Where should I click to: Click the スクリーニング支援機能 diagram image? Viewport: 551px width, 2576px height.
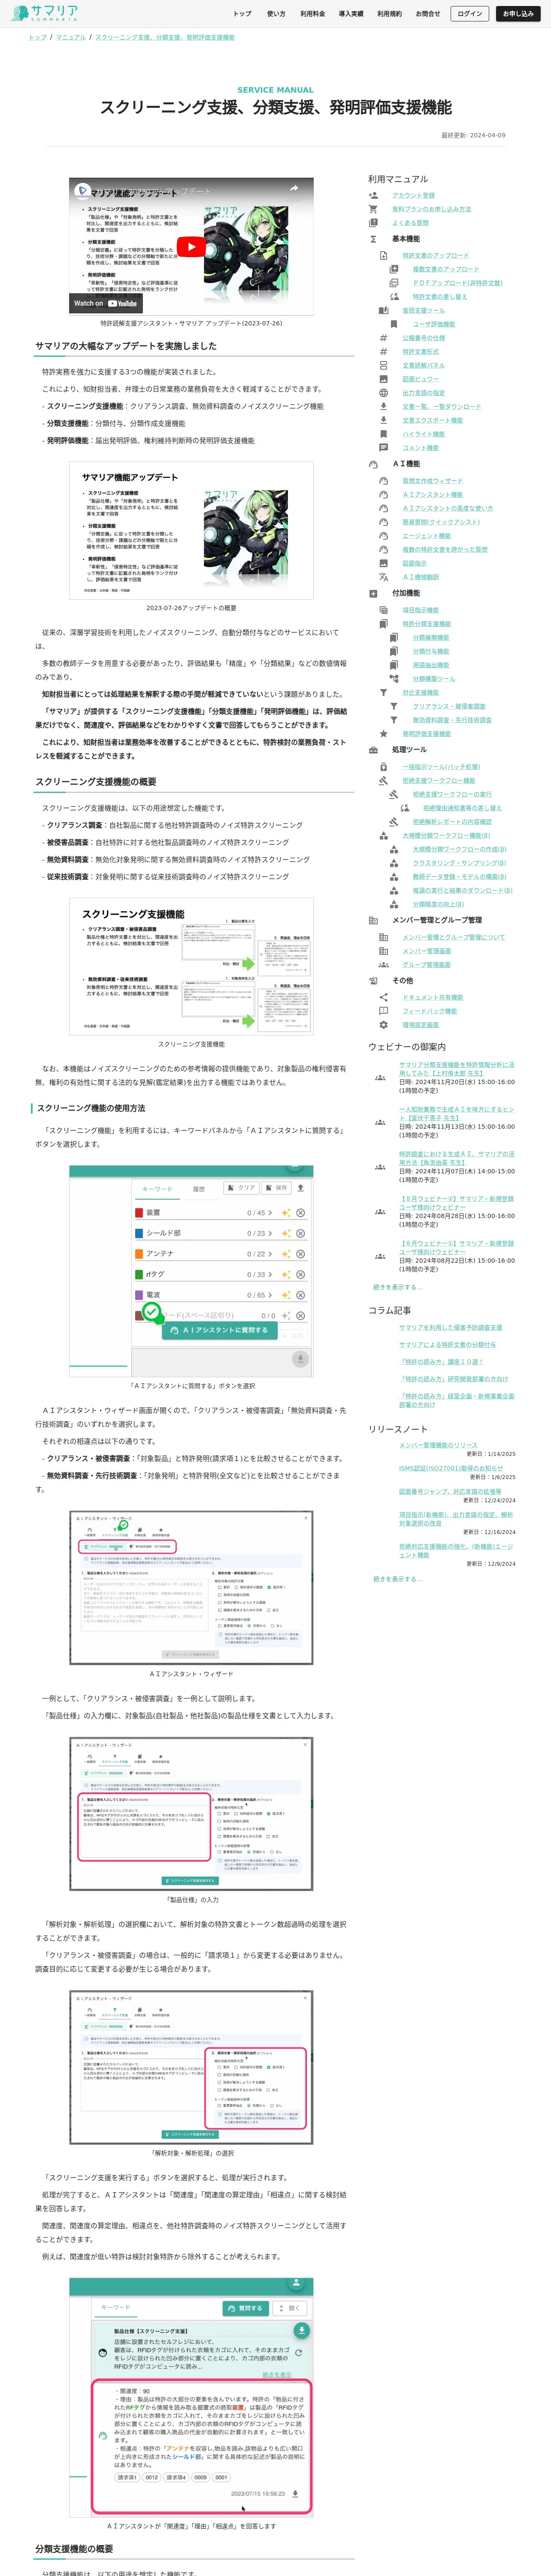tap(191, 965)
